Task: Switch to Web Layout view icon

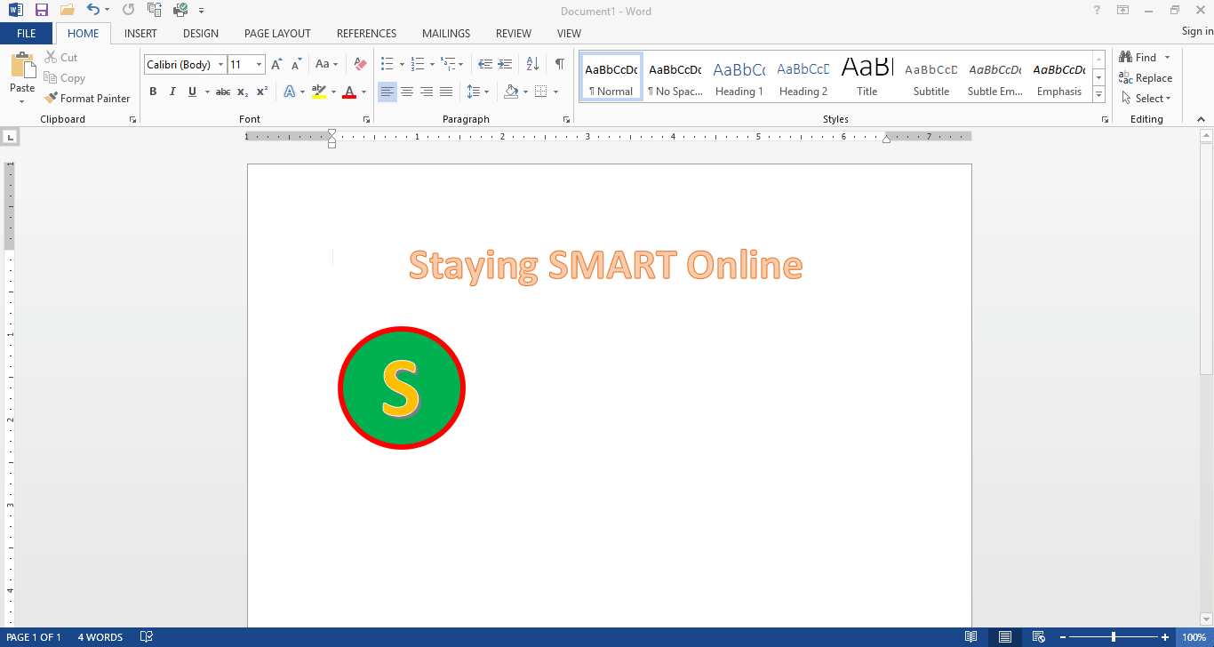Action: click(1038, 637)
